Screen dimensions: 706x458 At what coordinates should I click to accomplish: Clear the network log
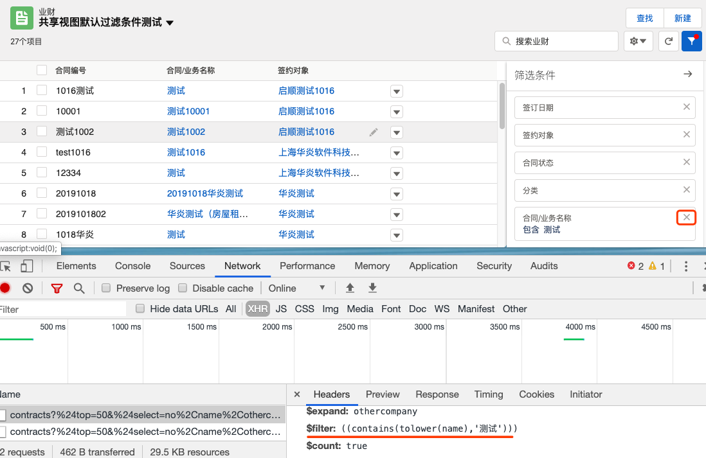28,288
